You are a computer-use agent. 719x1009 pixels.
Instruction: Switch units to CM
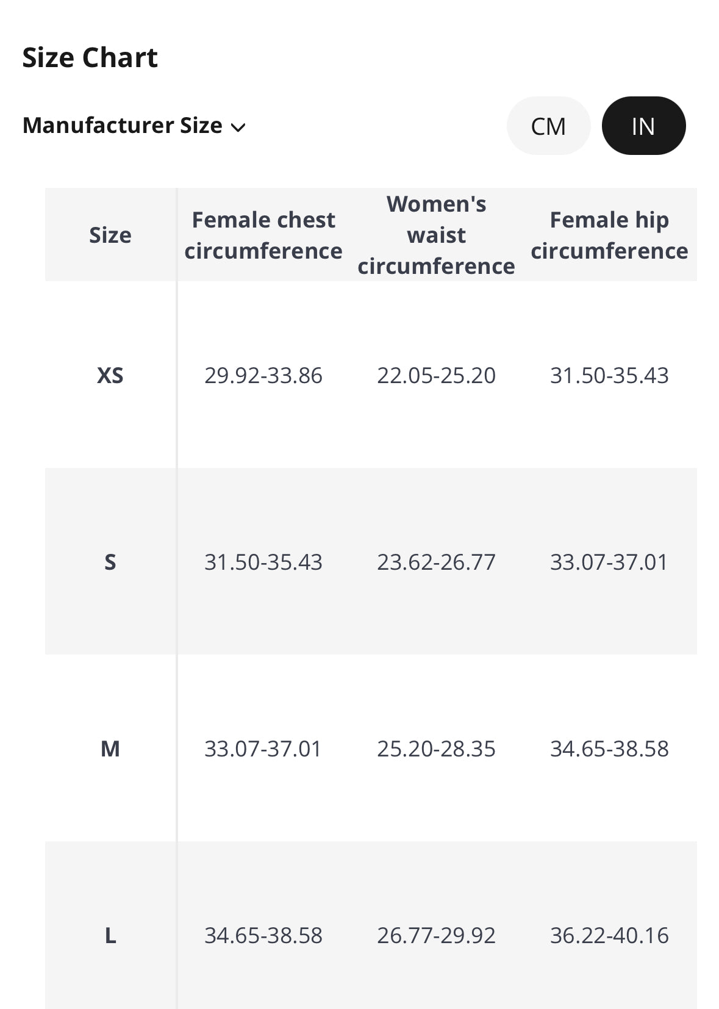pyautogui.click(x=548, y=126)
